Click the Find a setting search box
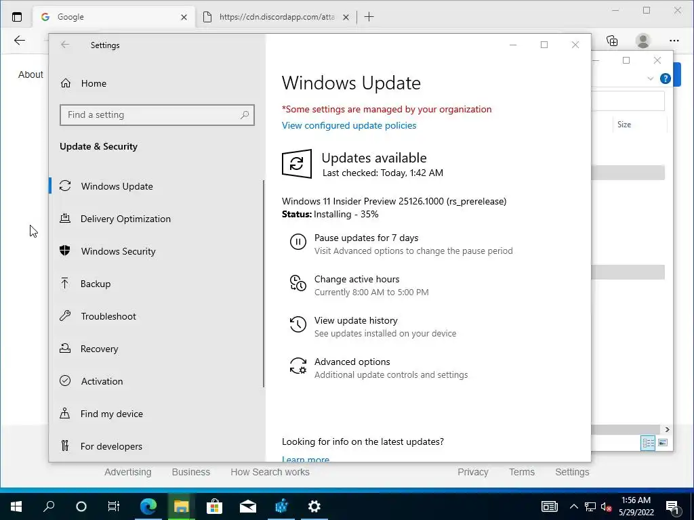The image size is (694, 520). click(157, 115)
